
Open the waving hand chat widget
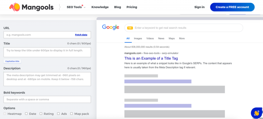pos(257,113)
